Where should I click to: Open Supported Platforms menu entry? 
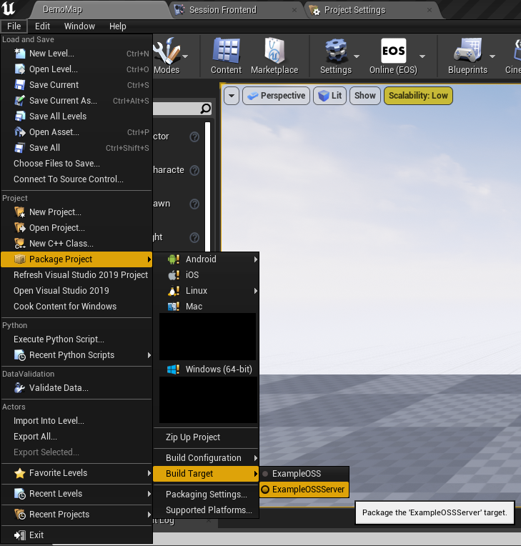tap(206, 510)
